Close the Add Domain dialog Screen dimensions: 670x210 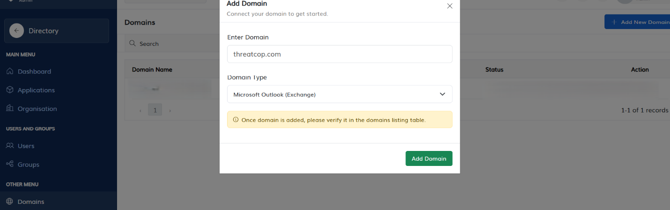(449, 6)
